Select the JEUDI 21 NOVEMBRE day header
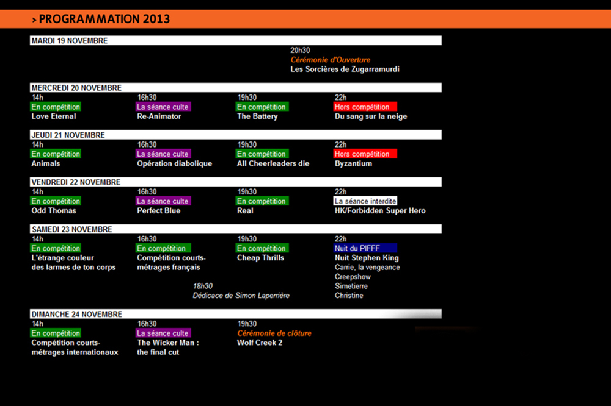 coord(68,135)
